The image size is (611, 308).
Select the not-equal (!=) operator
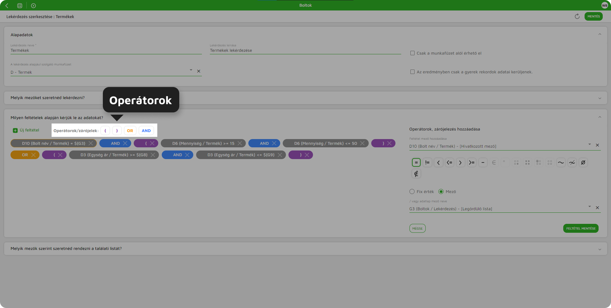tap(427, 163)
